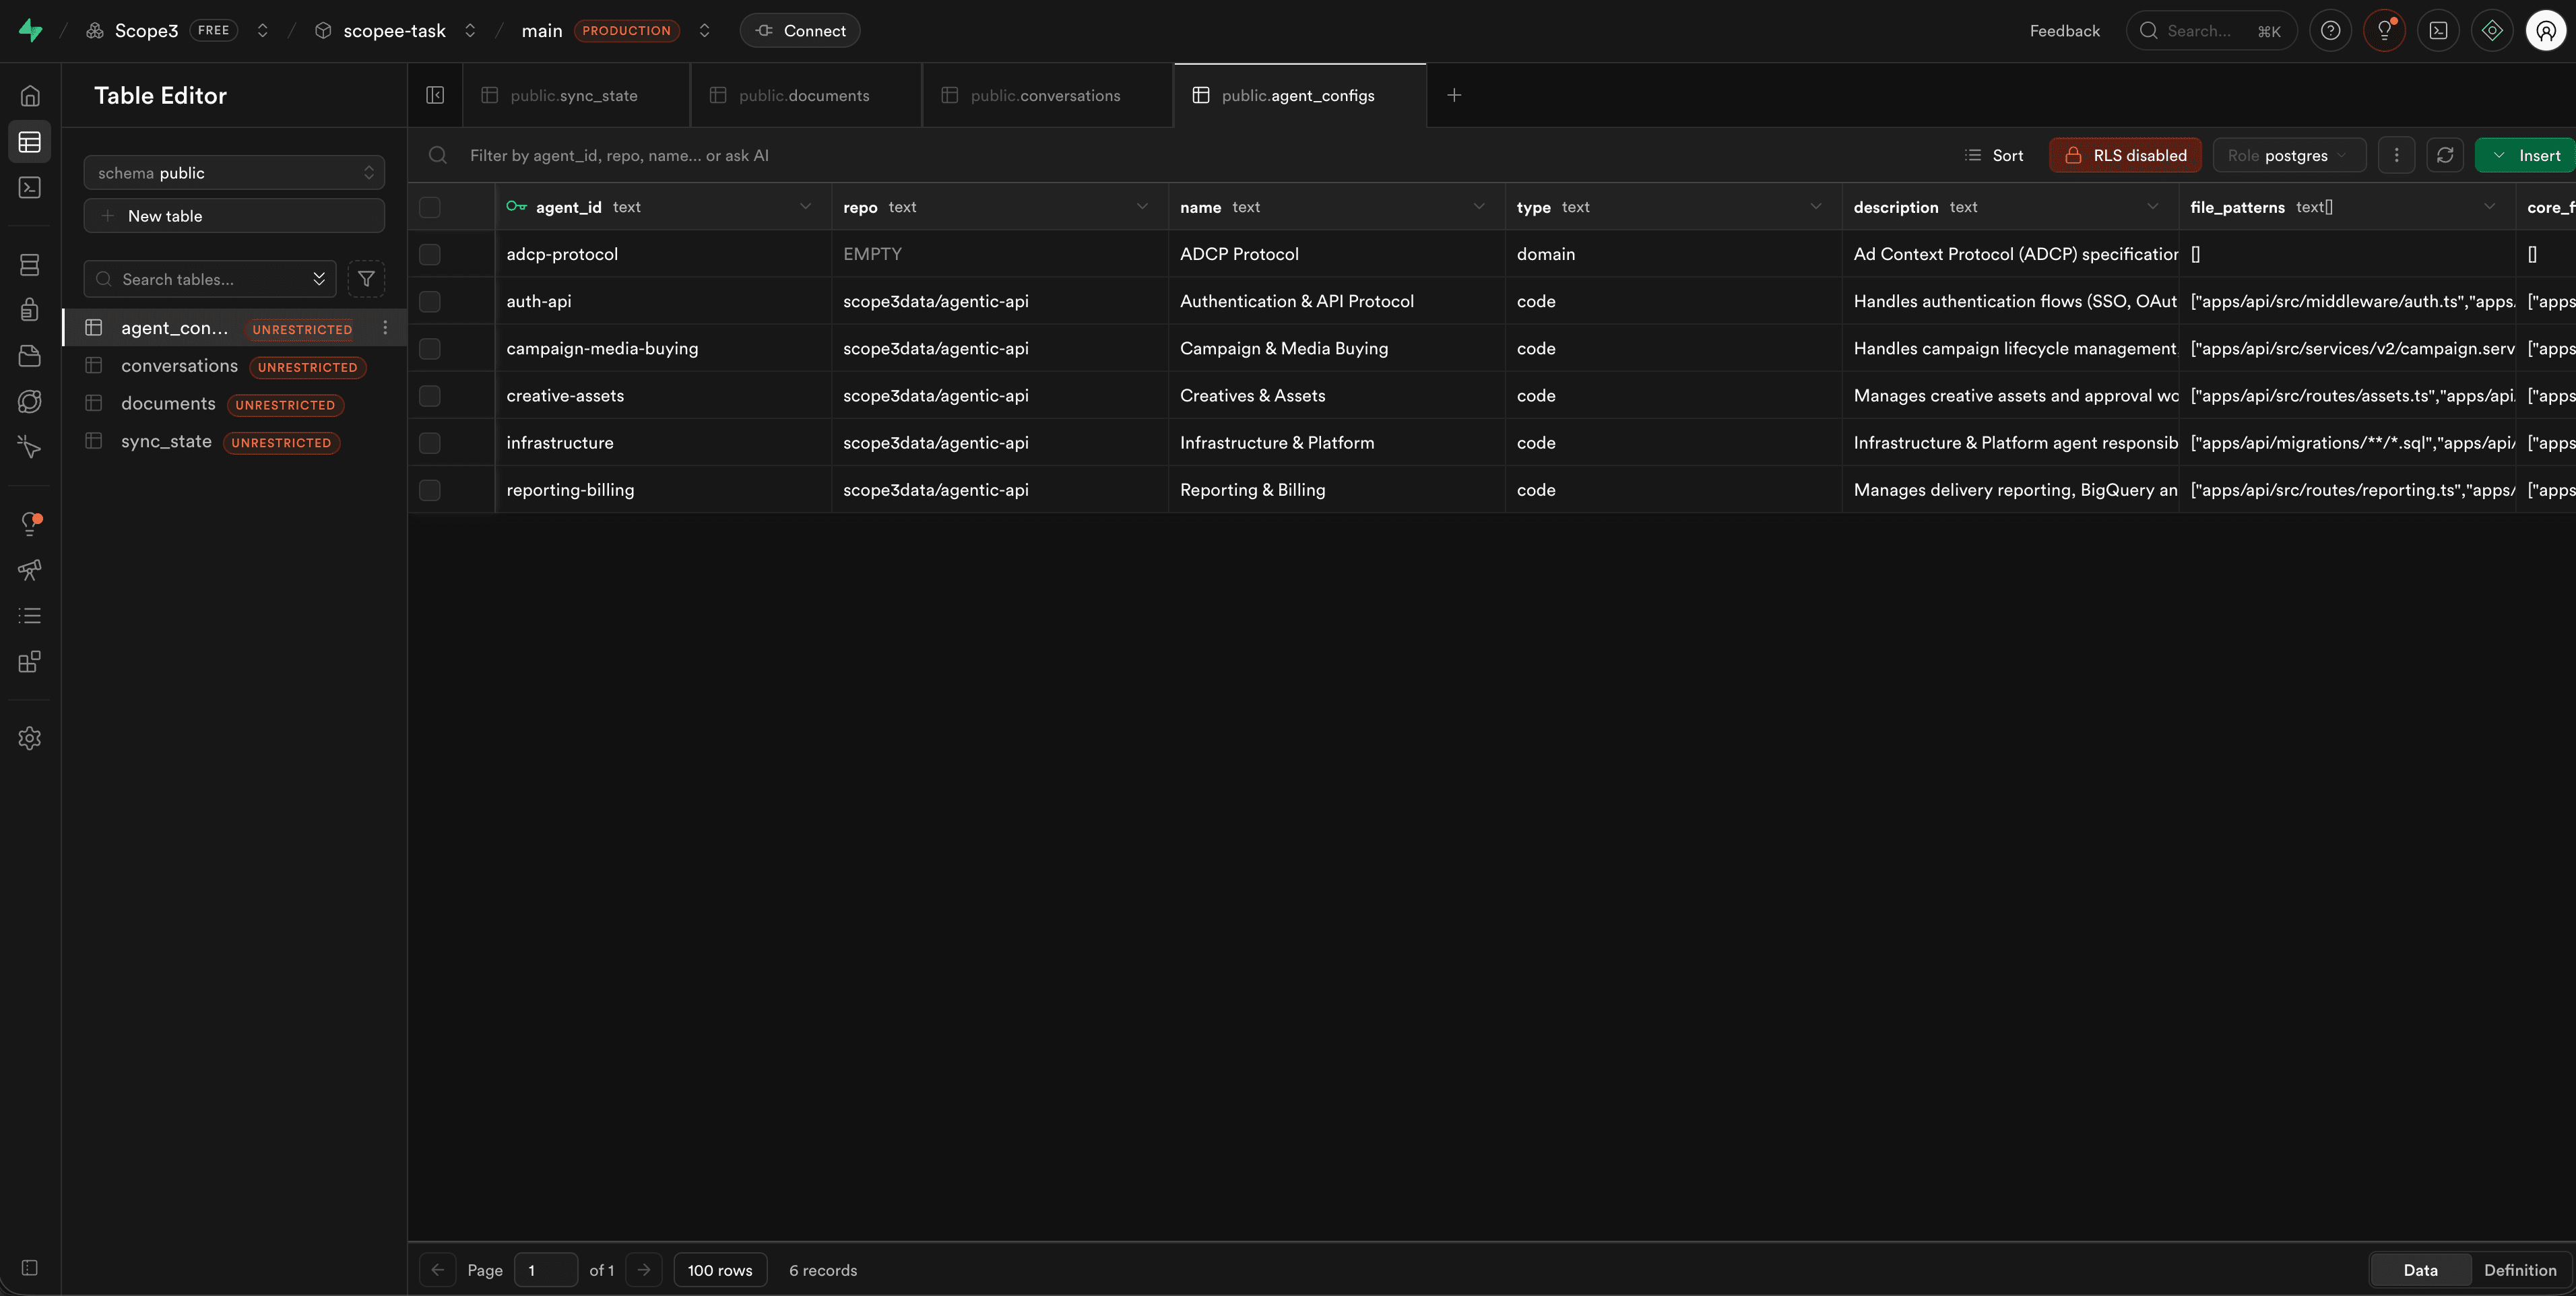This screenshot has width=2576, height=1296.
Task: Expand sidebar via bottom-left panel icon
Action: click(x=30, y=1268)
